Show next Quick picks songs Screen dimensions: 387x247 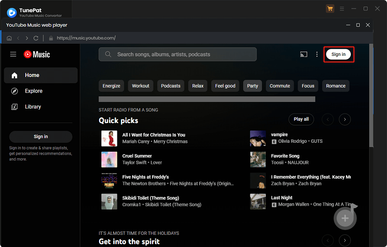(345, 119)
